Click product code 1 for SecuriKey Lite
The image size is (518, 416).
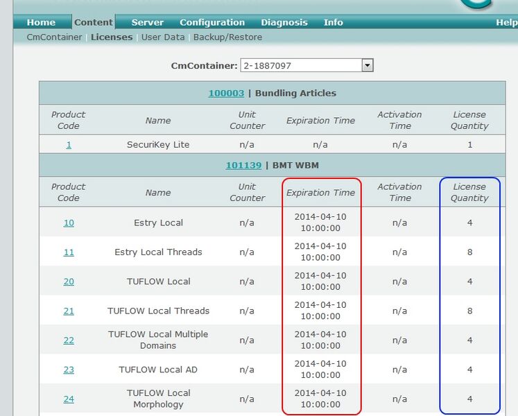click(x=69, y=144)
